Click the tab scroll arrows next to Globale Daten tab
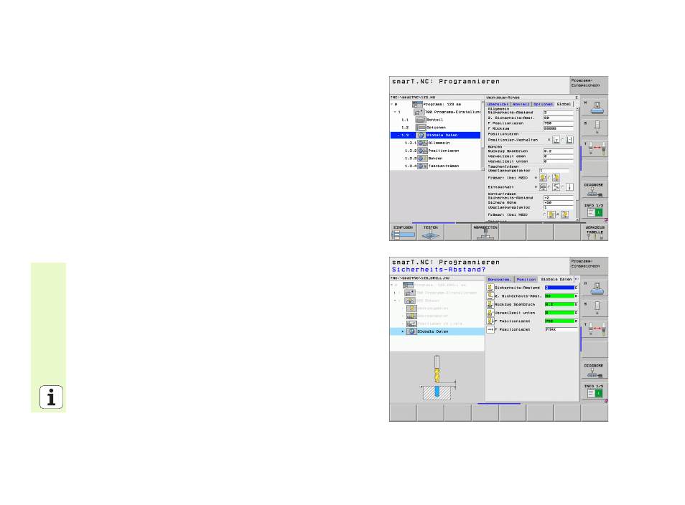 click(577, 279)
